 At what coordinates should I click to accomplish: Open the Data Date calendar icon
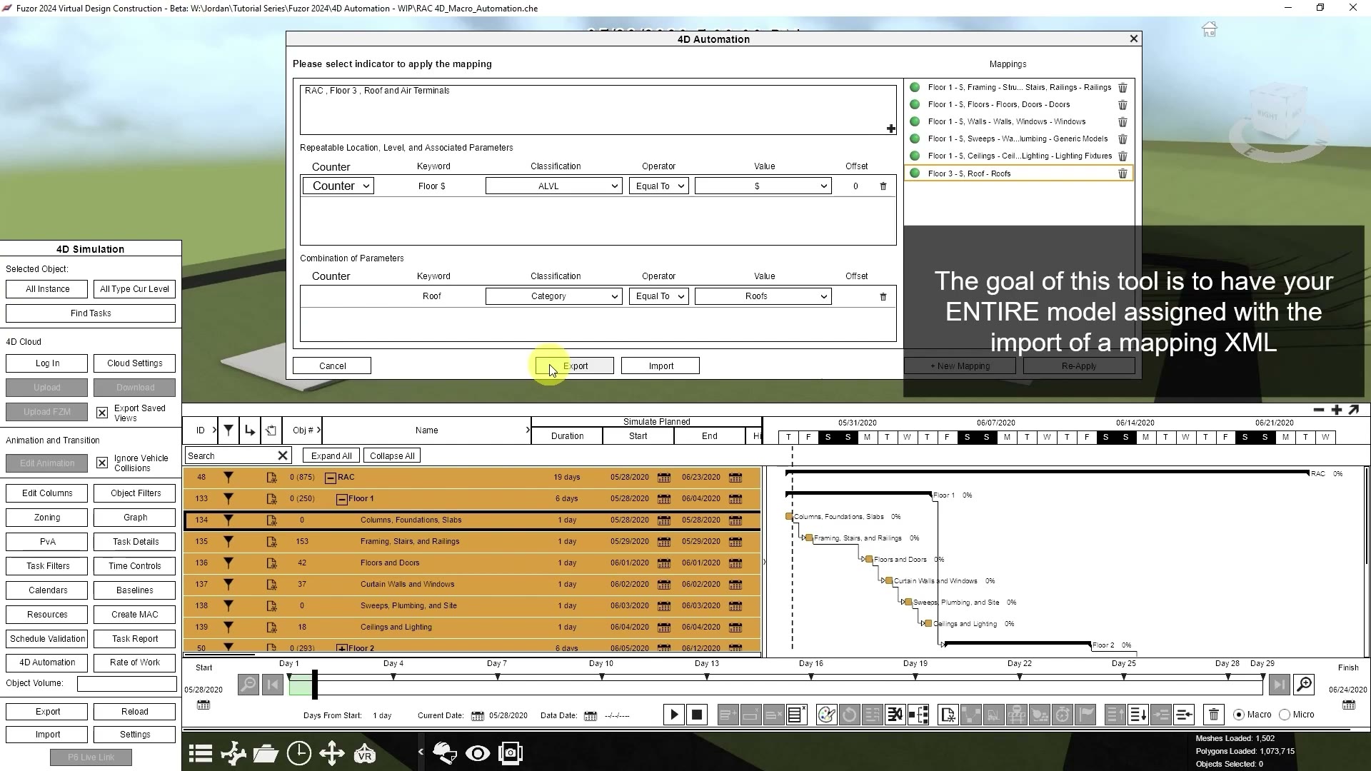(x=591, y=715)
